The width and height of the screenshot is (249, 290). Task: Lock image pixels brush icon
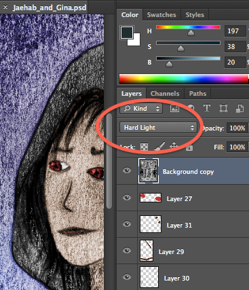tap(159, 147)
